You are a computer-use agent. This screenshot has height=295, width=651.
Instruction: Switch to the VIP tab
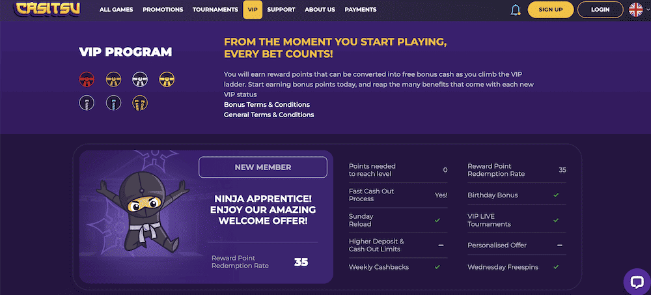pos(253,10)
